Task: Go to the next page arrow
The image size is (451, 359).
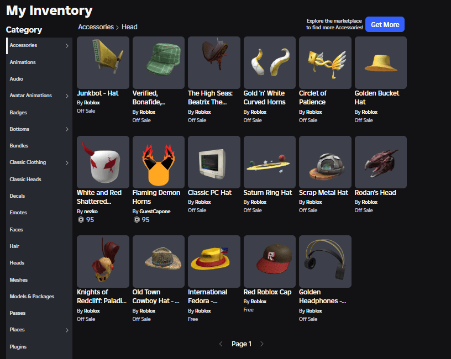Action: pyautogui.click(x=262, y=344)
